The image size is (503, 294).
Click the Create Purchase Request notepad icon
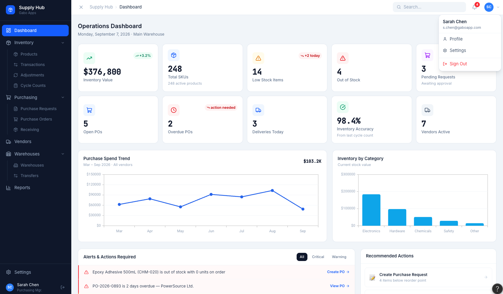click(372, 277)
